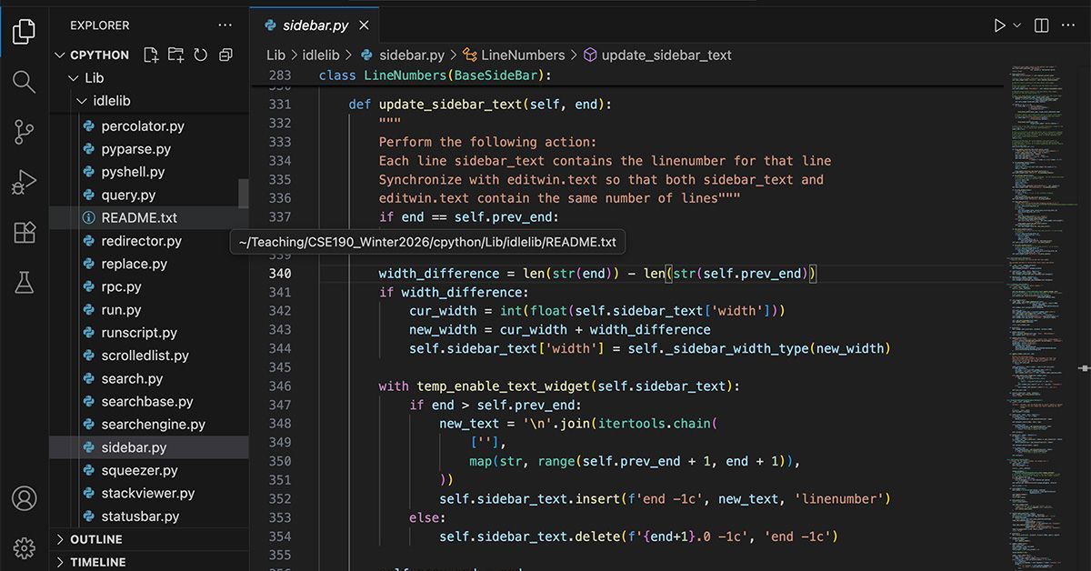Screen dimensions: 1091x571
Task: Open the Manage settings gear
Action: pyautogui.click(x=25, y=547)
